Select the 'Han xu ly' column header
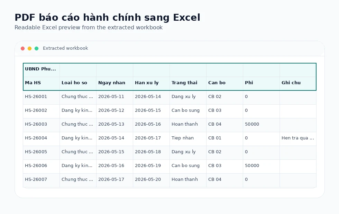 point(152,84)
